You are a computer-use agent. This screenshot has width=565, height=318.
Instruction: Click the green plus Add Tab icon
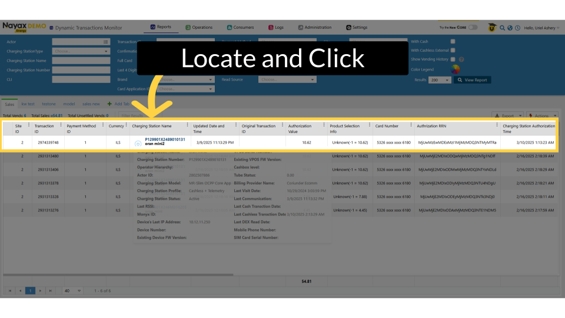coord(109,104)
